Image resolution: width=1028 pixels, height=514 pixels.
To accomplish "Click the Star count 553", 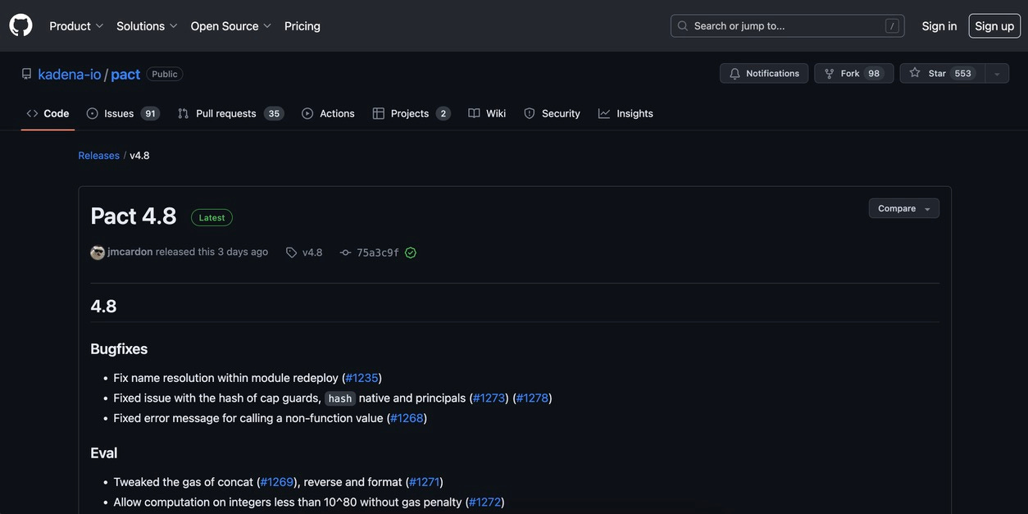I will [x=963, y=74].
